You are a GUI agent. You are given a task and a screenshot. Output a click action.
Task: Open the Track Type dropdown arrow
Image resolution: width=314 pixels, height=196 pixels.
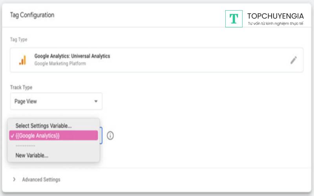(96, 102)
